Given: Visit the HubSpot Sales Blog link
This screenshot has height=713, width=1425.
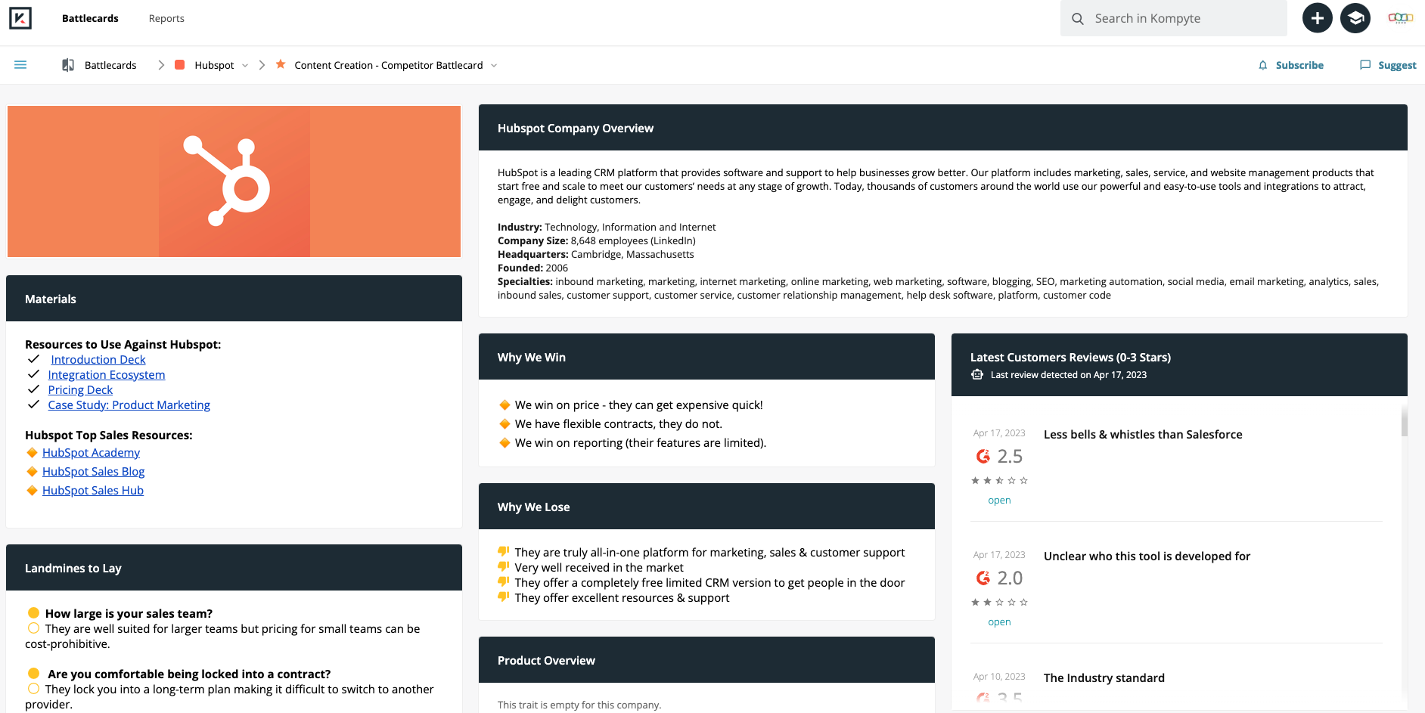Looking at the screenshot, I should point(93,472).
